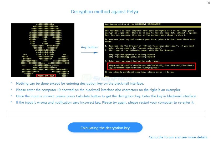Viewport: 213px width, 141px height.
Task: Close the Petya decryption dialog
Action: [209, 3]
